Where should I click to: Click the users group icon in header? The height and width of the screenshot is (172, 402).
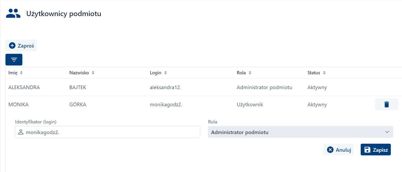[13, 14]
